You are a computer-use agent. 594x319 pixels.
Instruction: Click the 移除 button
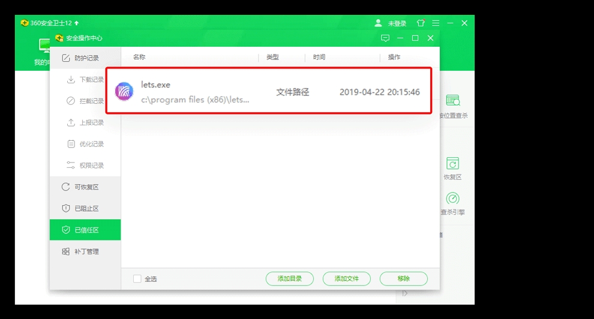pos(403,278)
